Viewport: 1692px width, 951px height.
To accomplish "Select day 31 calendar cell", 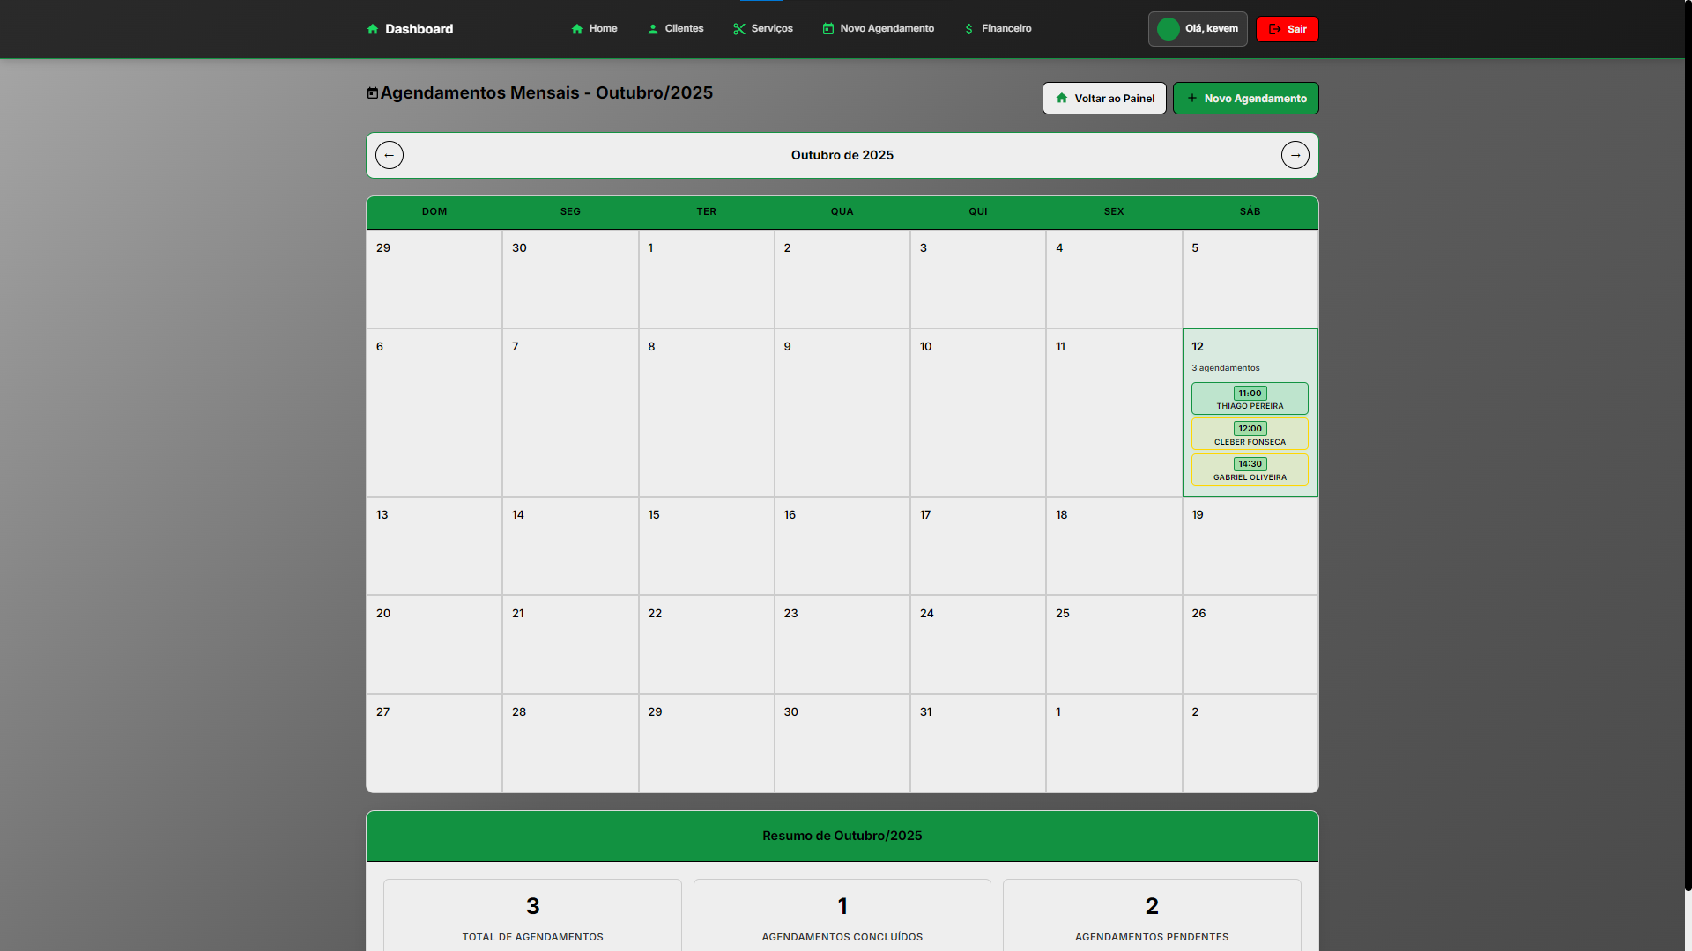I will pyautogui.click(x=977, y=743).
